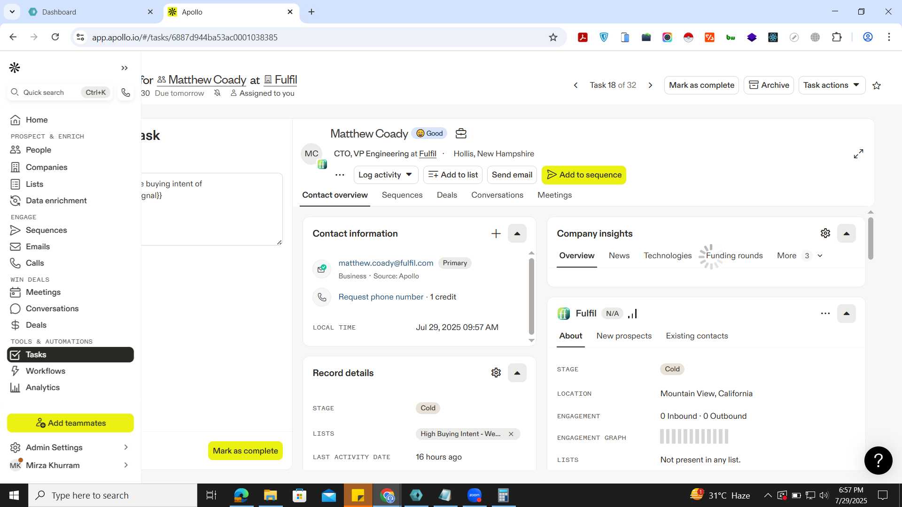Go to previous task arrow
Screen dimensions: 902x507
click(x=575, y=85)
